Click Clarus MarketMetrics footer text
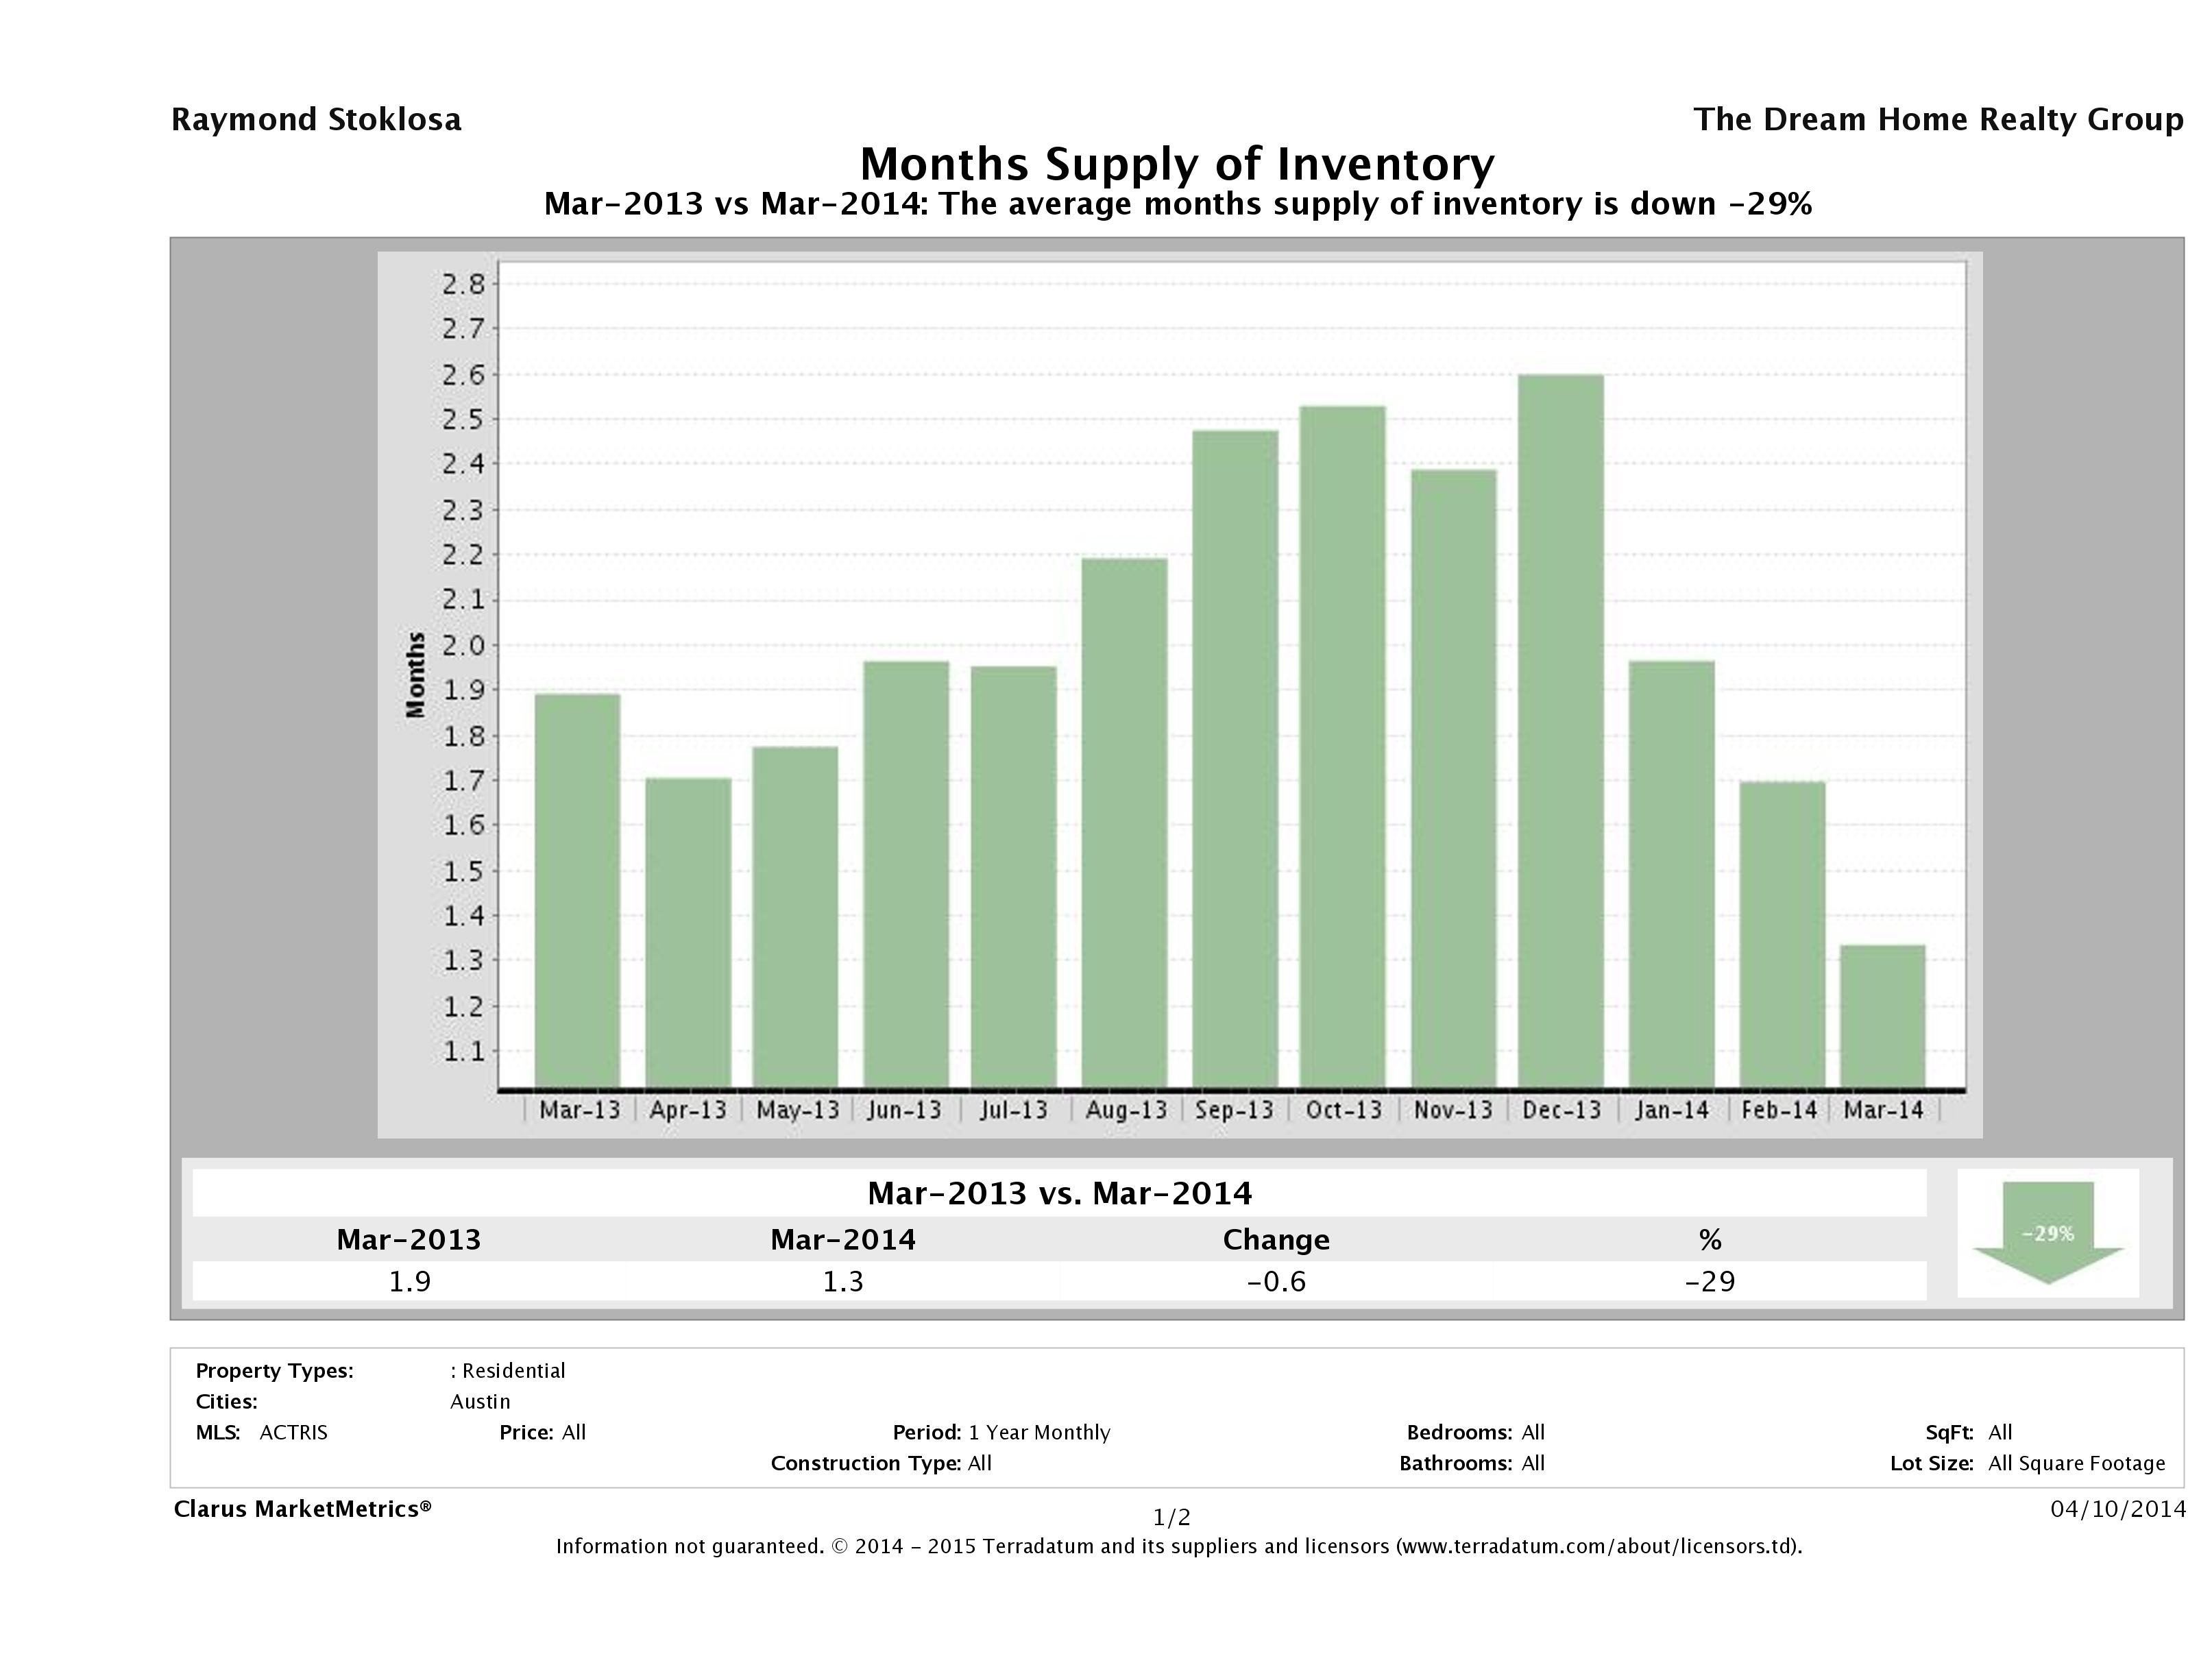 point(302,1509)
